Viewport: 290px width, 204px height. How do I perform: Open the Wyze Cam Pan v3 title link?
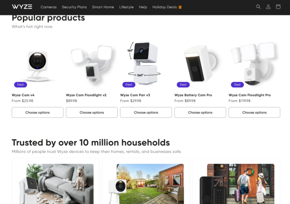[135, 95]
